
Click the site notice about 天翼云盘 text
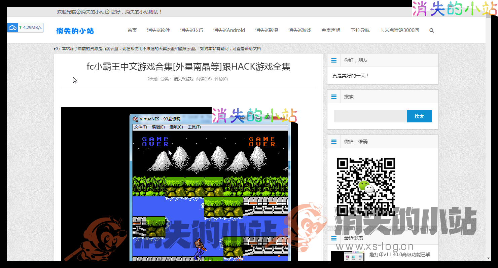click(161, 49)
